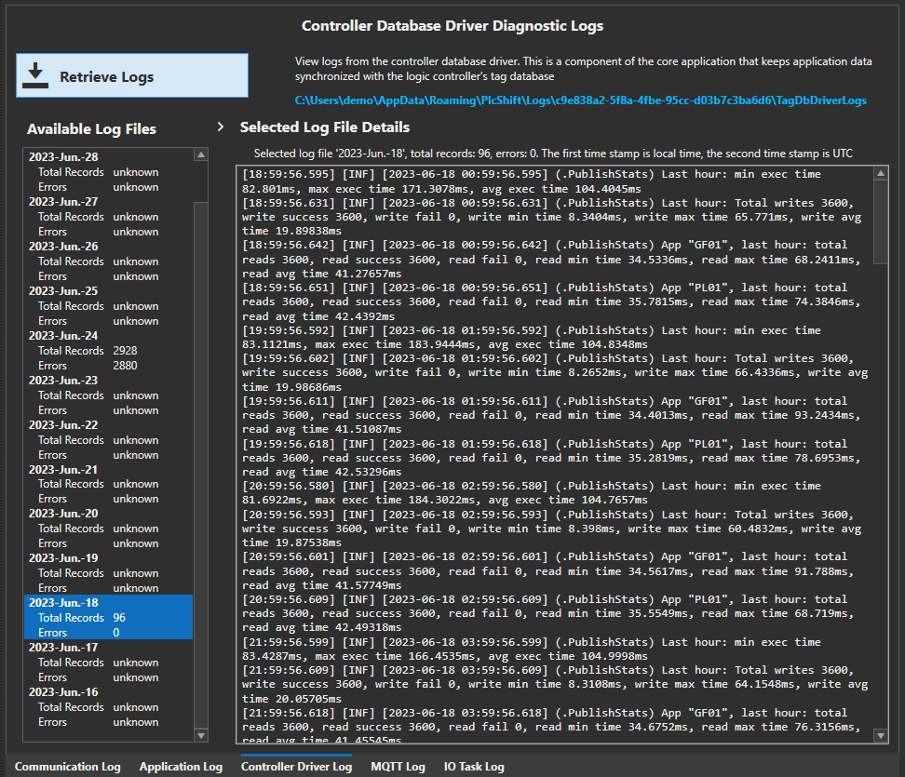Screen dimensions: 905x777
Task: Collapse the Available Log Files panel chevron
Action: tap(221, 127)
